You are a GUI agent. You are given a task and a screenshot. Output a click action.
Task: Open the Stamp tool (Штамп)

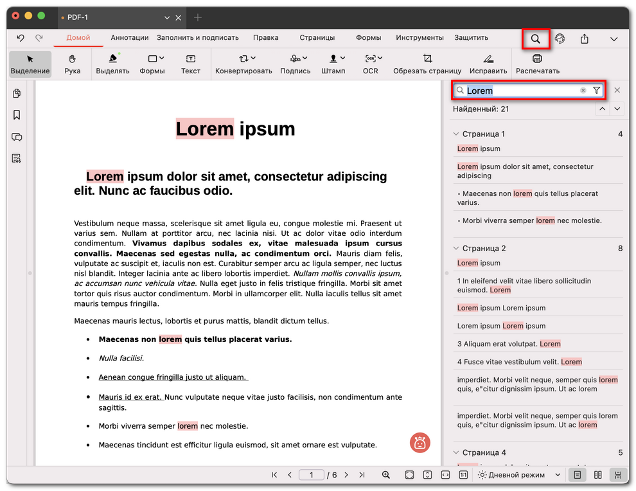tap(333, 64)
